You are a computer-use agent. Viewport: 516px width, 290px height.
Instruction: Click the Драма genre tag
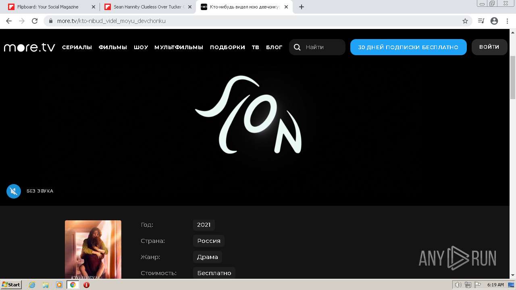(208, 257)
